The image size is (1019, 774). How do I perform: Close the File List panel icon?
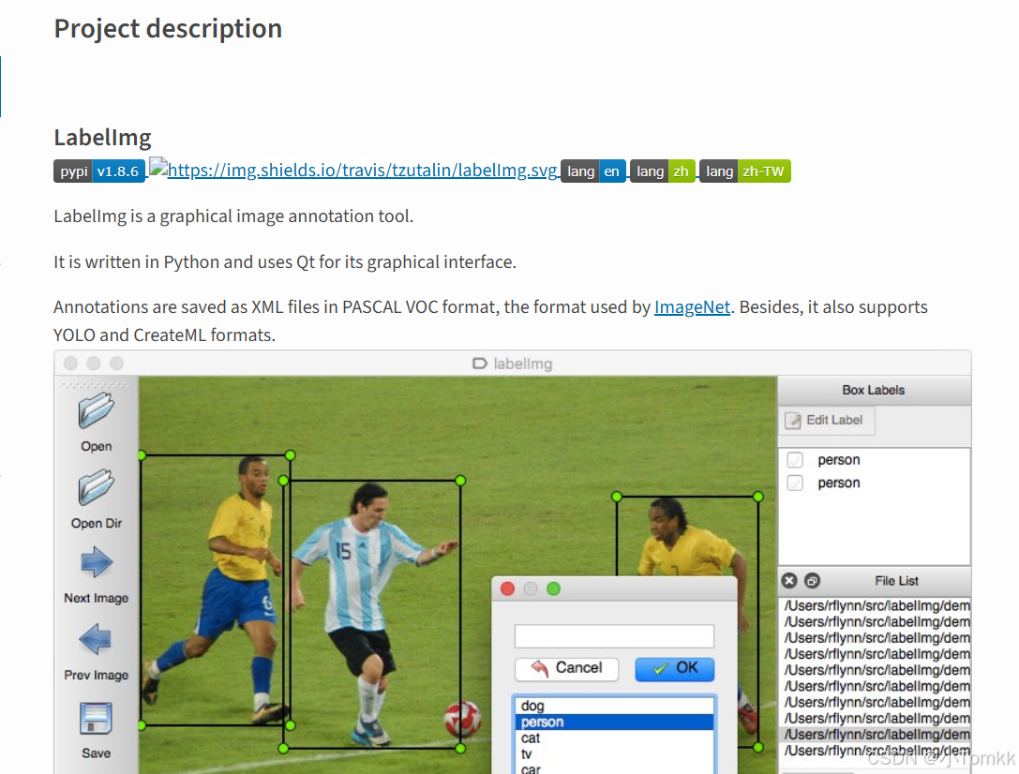coord(789,581)
